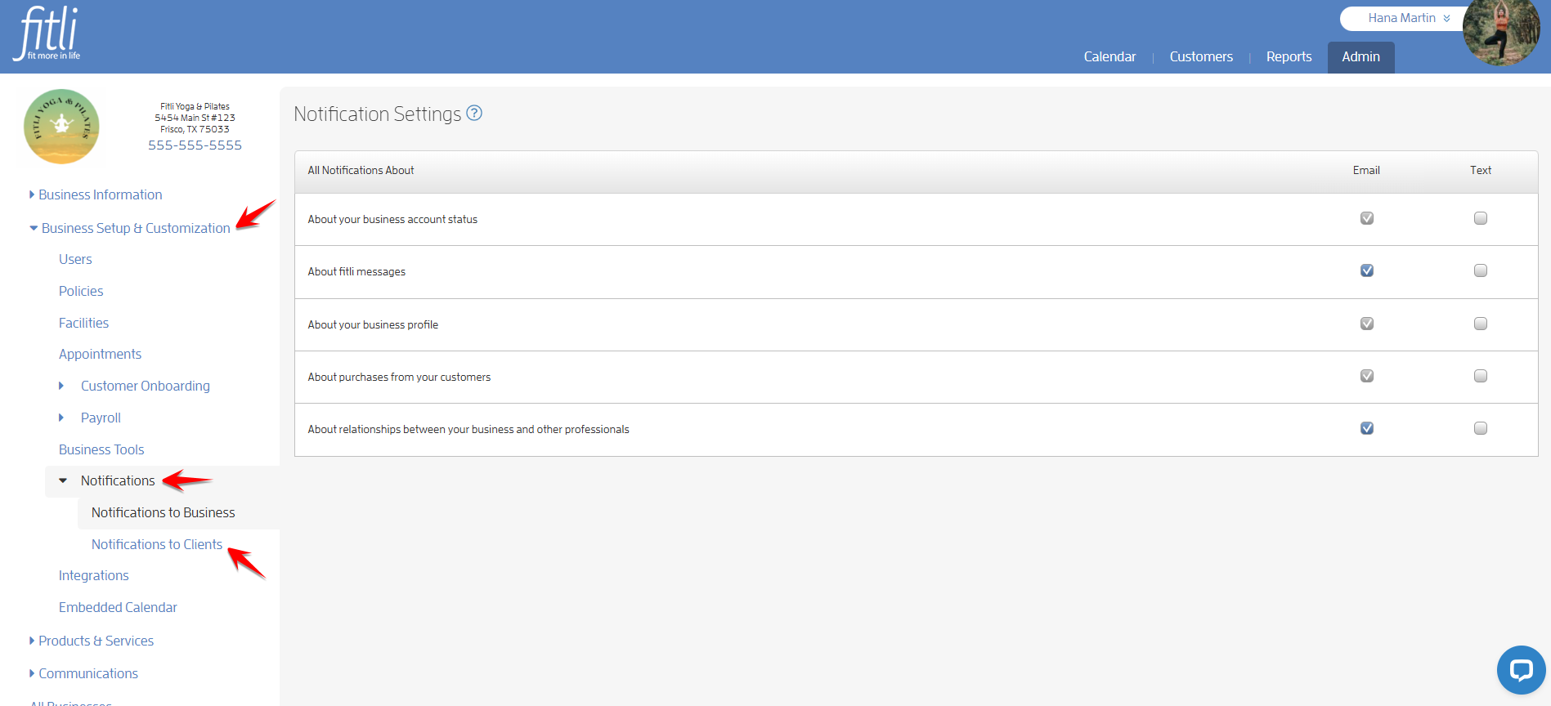Click 'About your business profile' label
Image resolution: width=1551 pixels, height=706 pixels.
click(373, 324)
